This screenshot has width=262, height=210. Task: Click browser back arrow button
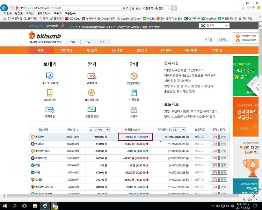click(x=4, y=8)
